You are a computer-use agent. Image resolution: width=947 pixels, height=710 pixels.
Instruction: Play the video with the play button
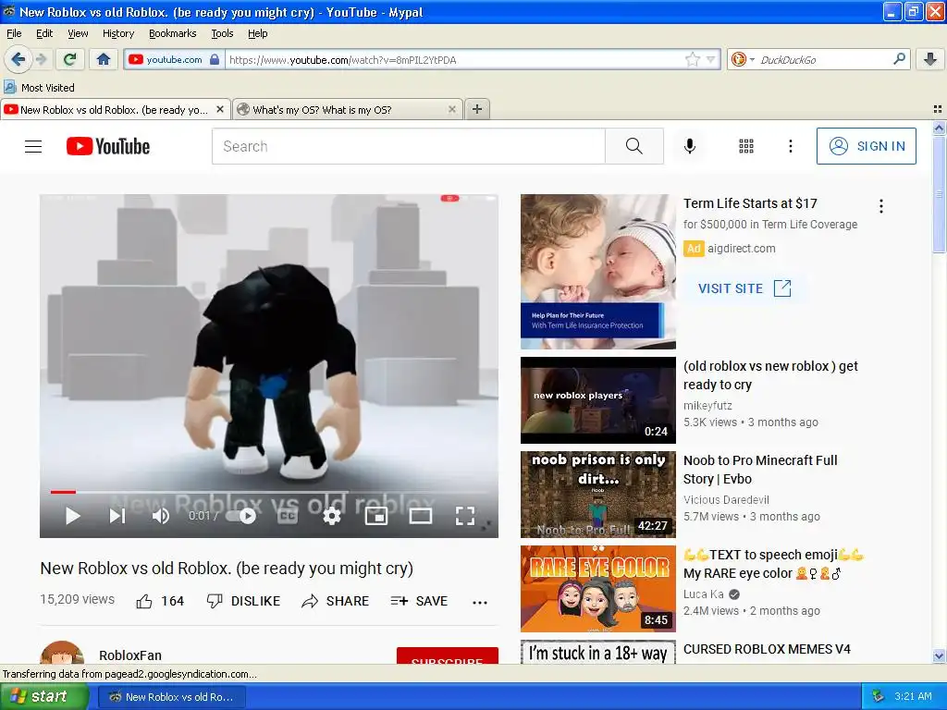coord(72,516)
